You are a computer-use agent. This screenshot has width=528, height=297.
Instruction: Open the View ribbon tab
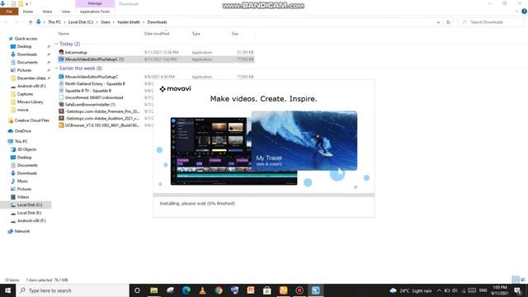pos(66,12)
